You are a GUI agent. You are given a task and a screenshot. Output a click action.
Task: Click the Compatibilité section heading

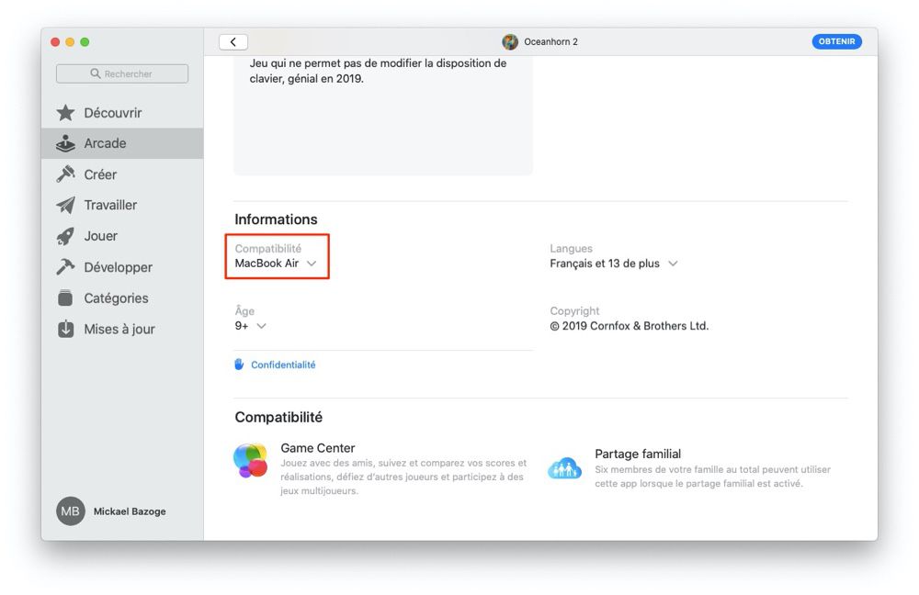tap(278, 417)
